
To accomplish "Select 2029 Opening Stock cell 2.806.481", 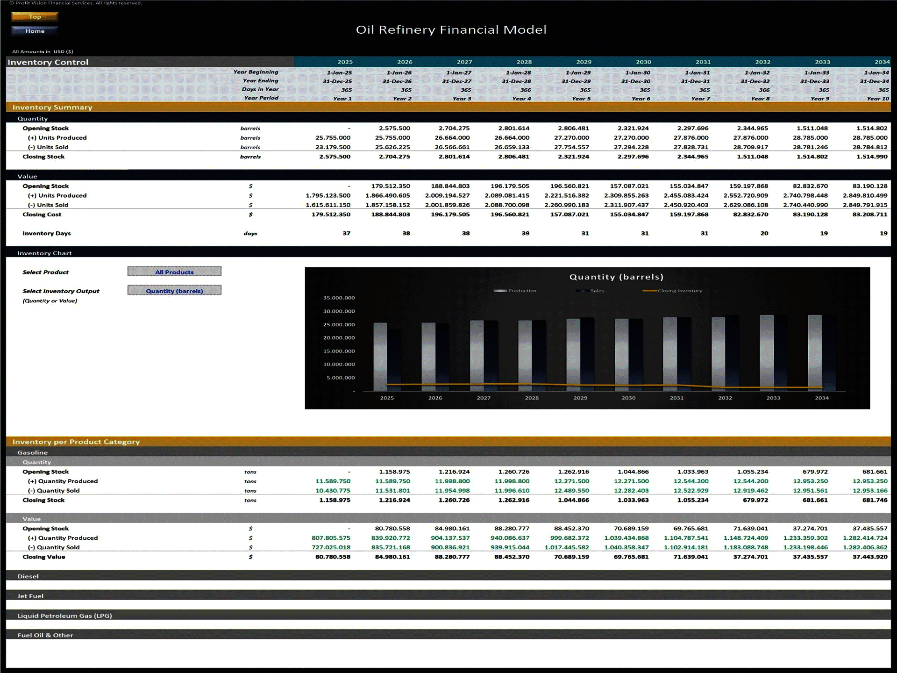I will pyautogui.click(x=573, y=128).
